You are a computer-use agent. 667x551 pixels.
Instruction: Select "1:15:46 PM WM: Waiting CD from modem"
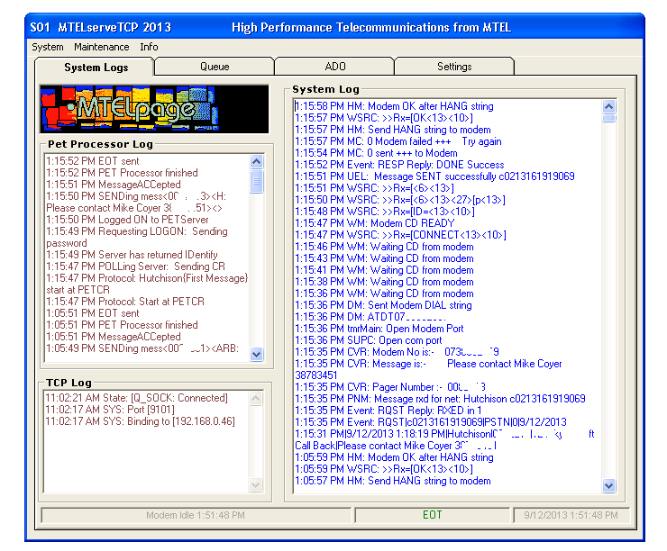tap(385, 247)
